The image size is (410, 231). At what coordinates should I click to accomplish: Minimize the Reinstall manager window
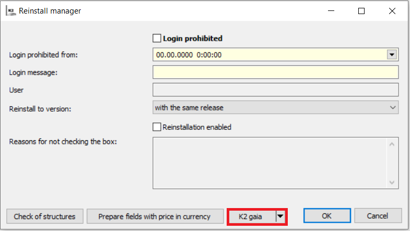[331, 10]
